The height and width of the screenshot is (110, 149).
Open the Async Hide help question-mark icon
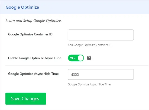point(89,58)
